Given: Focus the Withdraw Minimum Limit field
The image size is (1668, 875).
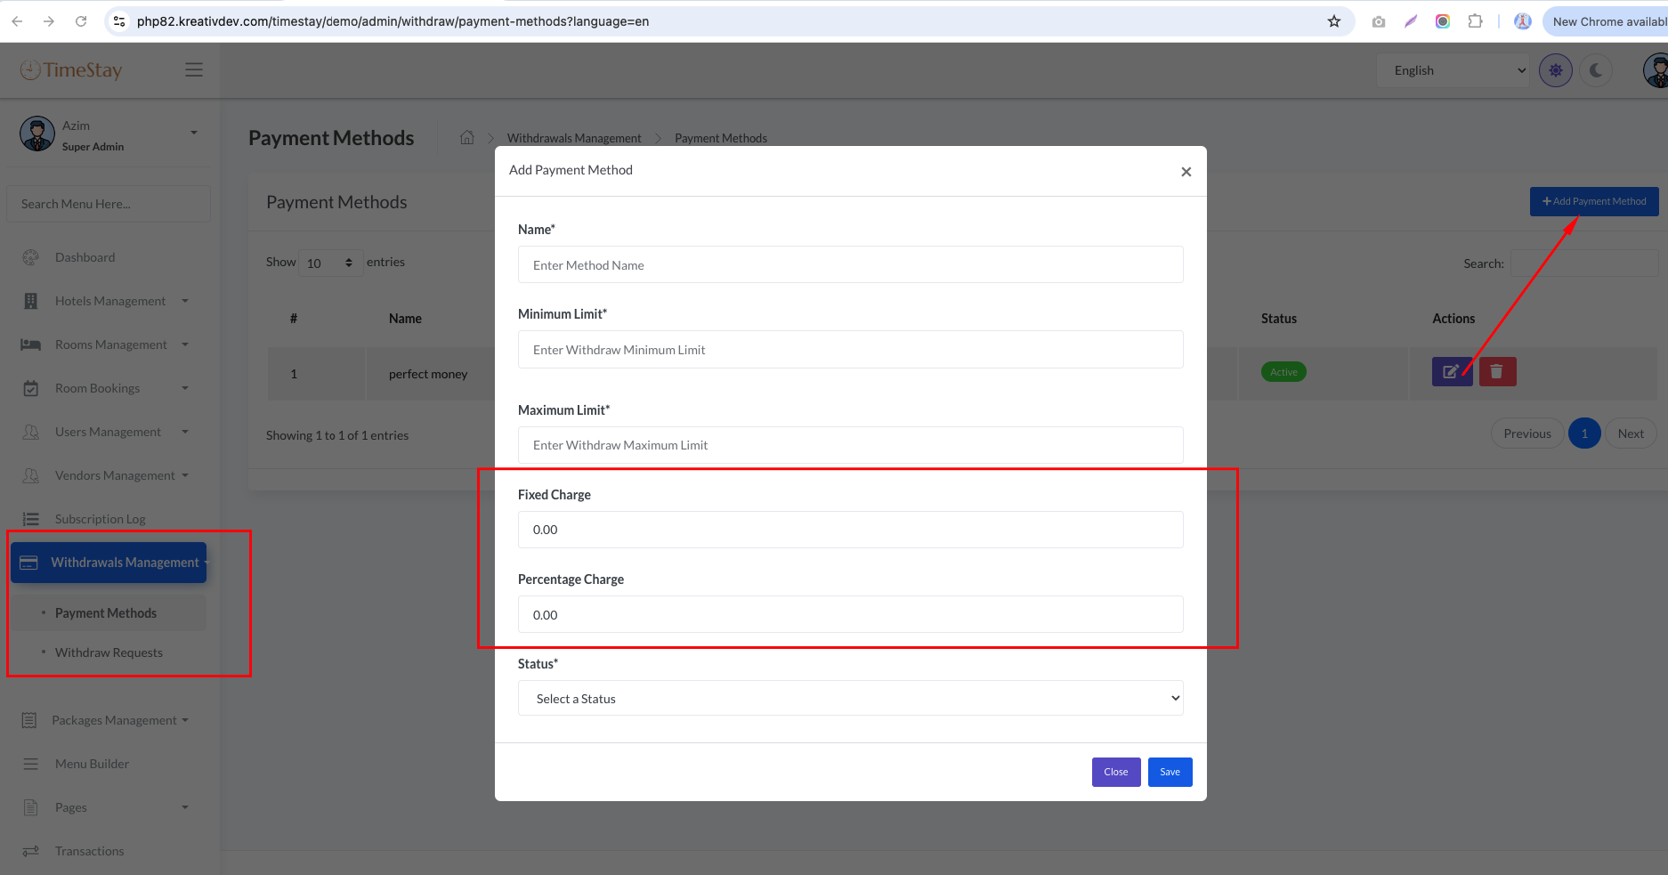Looking at the screenshot, I should [x=851, y=350].
